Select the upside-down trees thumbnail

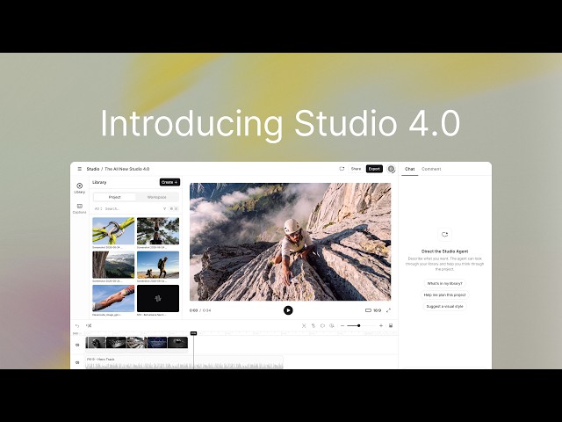pos(158,231)
